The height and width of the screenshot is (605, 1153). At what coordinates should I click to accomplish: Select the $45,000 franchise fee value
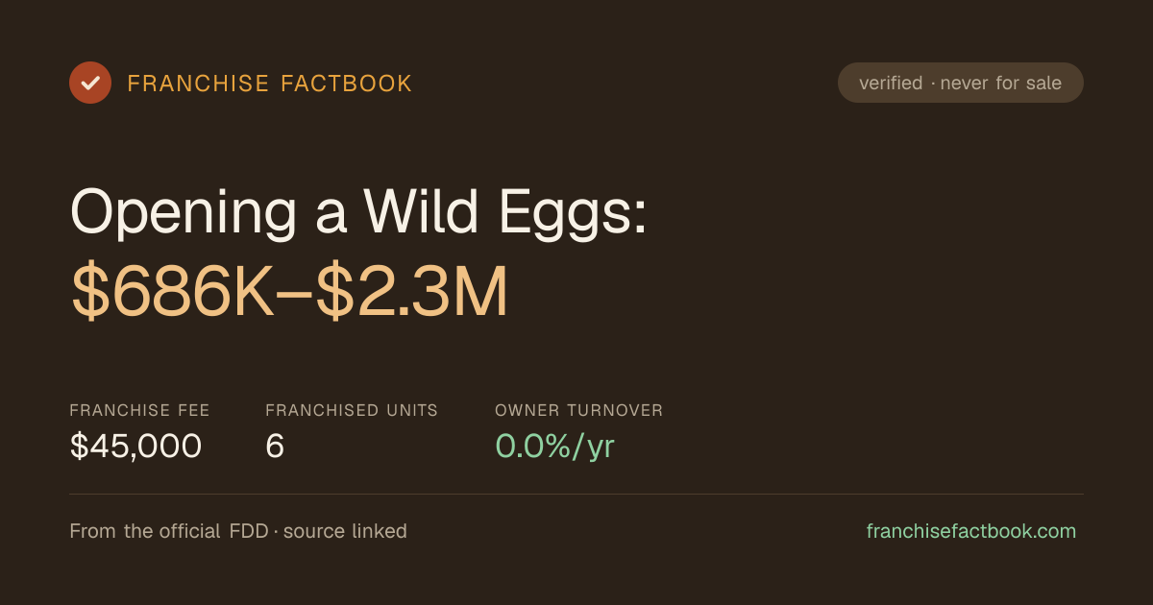[x=135, y=447]
